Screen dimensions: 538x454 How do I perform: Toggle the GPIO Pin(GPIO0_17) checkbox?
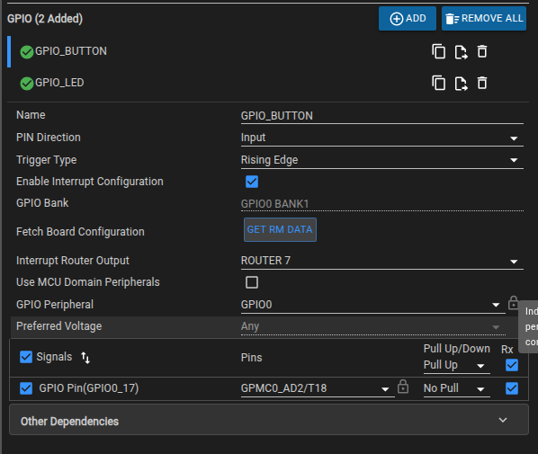pyautogui.click(x=26, y=388)
